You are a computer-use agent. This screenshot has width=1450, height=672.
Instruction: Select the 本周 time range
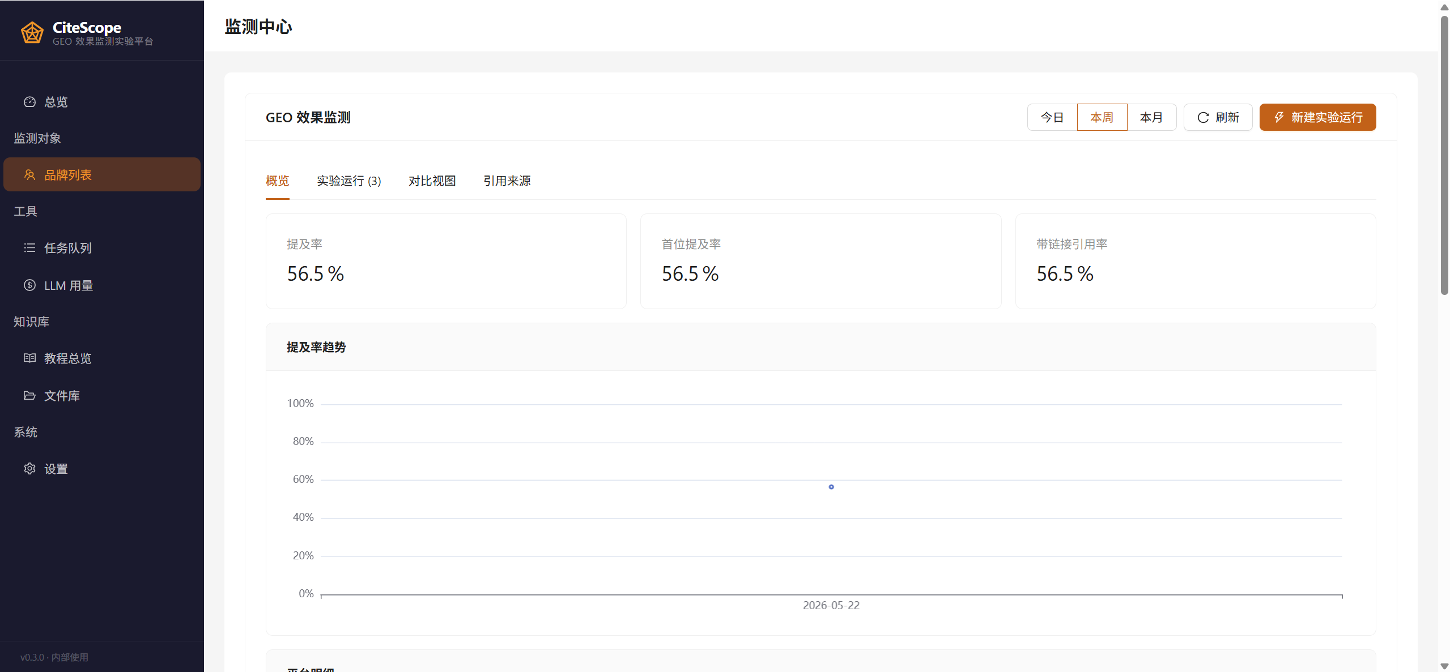(x=1102, y=117)
